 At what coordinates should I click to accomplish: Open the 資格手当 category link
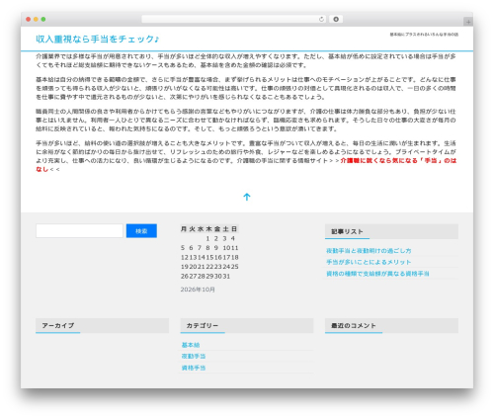[194, 368]
